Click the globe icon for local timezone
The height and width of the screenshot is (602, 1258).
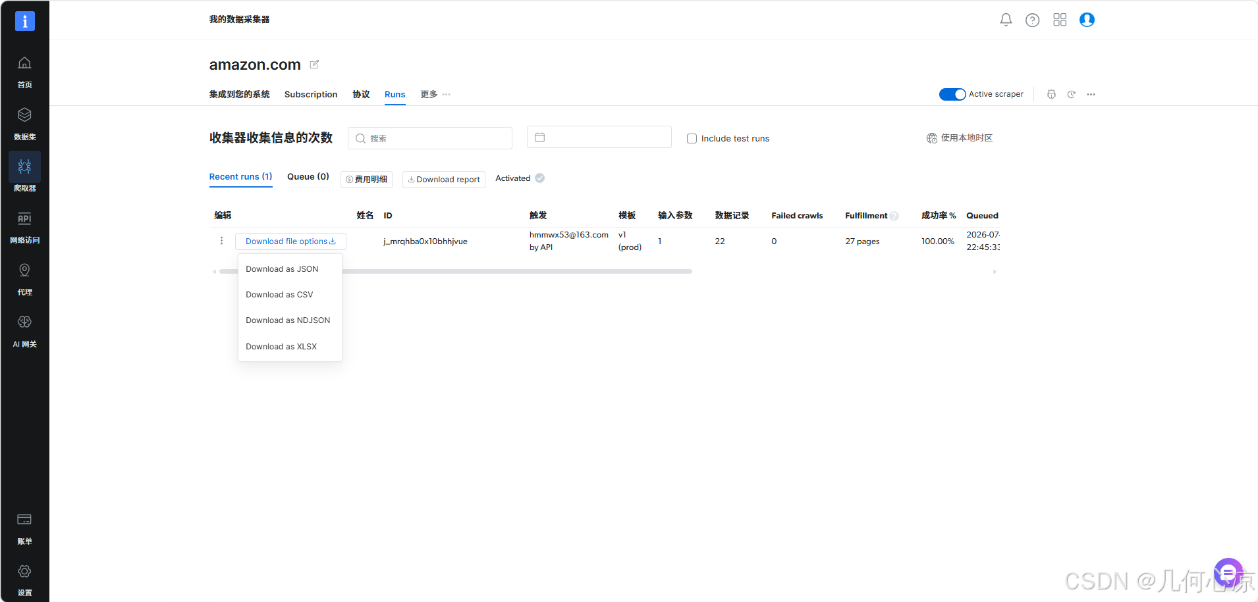coord(932,138)
